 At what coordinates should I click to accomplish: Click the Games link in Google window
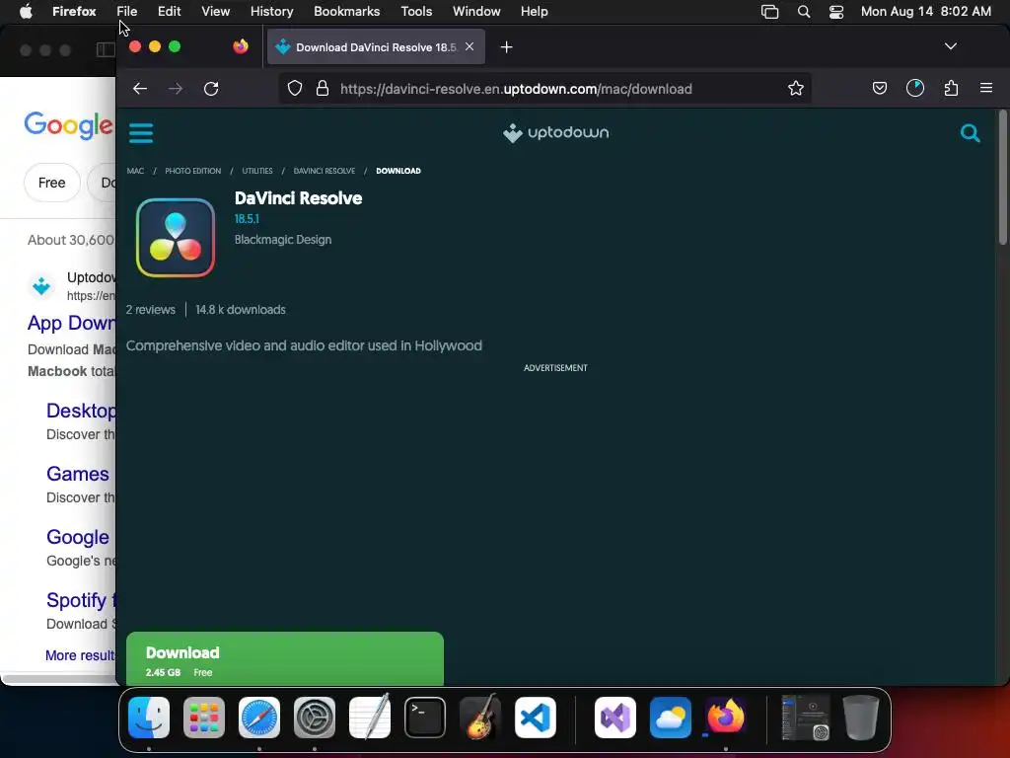tap(77, 474)
